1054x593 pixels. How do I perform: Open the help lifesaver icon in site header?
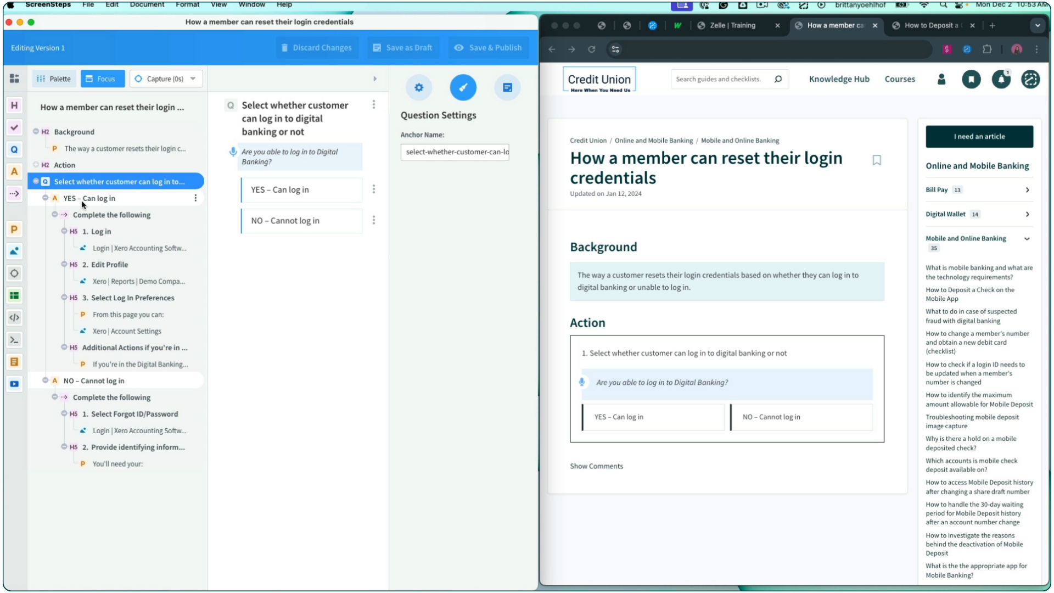[x=1030, y=80]
